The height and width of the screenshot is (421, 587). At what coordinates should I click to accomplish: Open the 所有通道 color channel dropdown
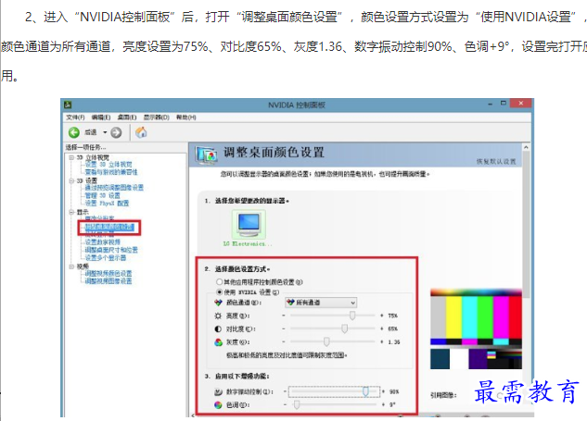pos(321,303)
